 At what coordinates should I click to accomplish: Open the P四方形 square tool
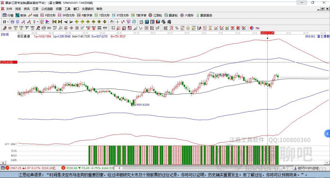point(48,15)
